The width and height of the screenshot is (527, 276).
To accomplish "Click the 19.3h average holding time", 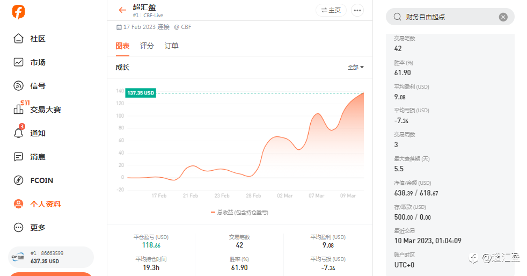I will tap(151, 267).
